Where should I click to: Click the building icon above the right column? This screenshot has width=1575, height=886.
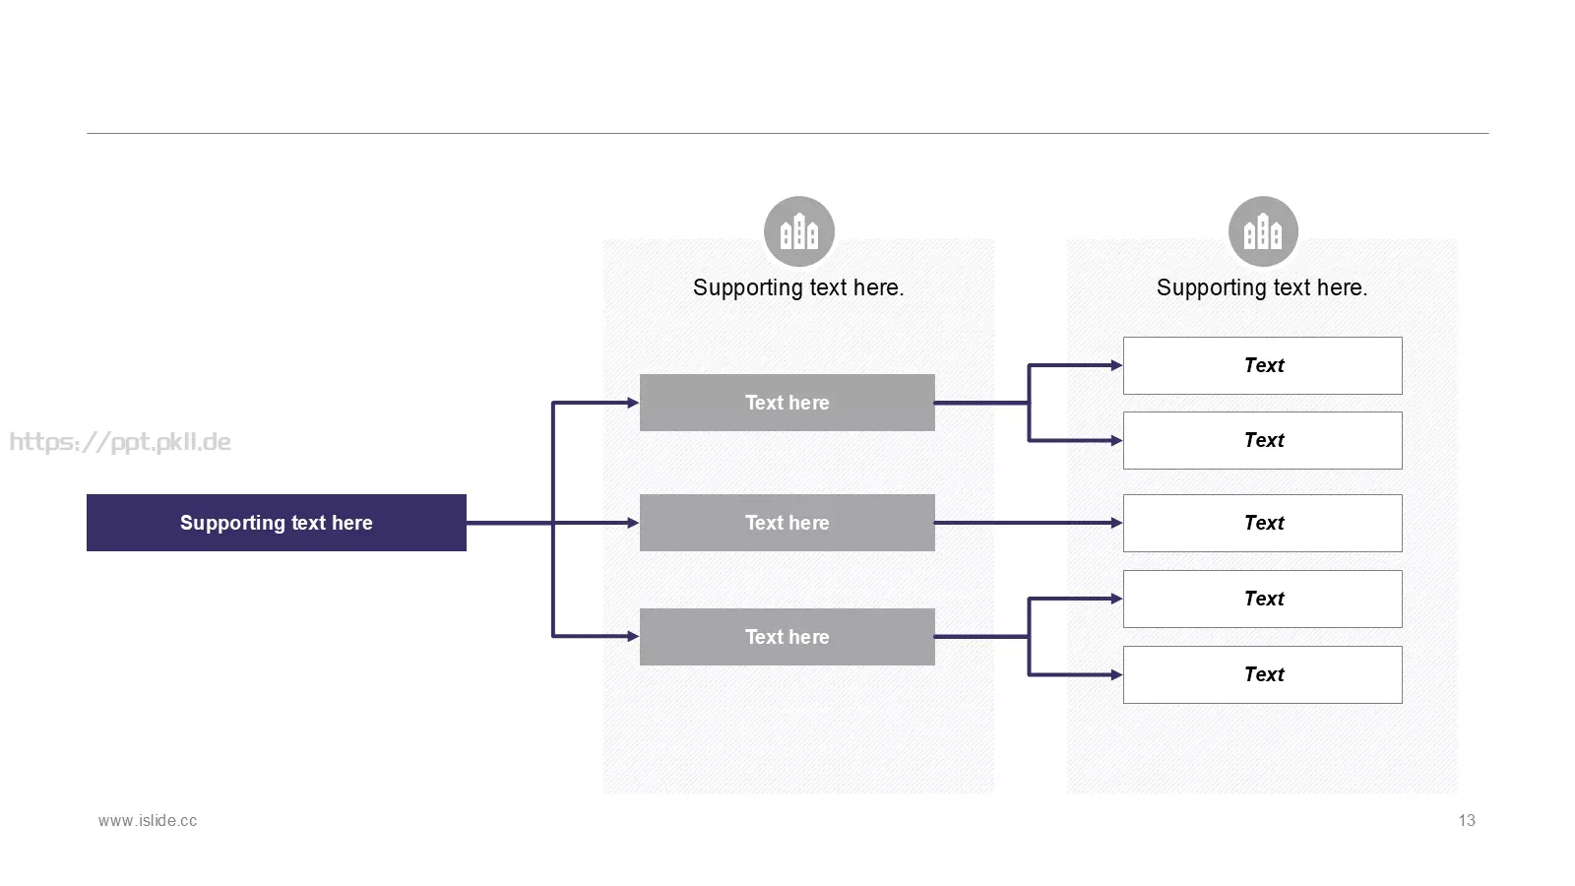point(1263,231)
